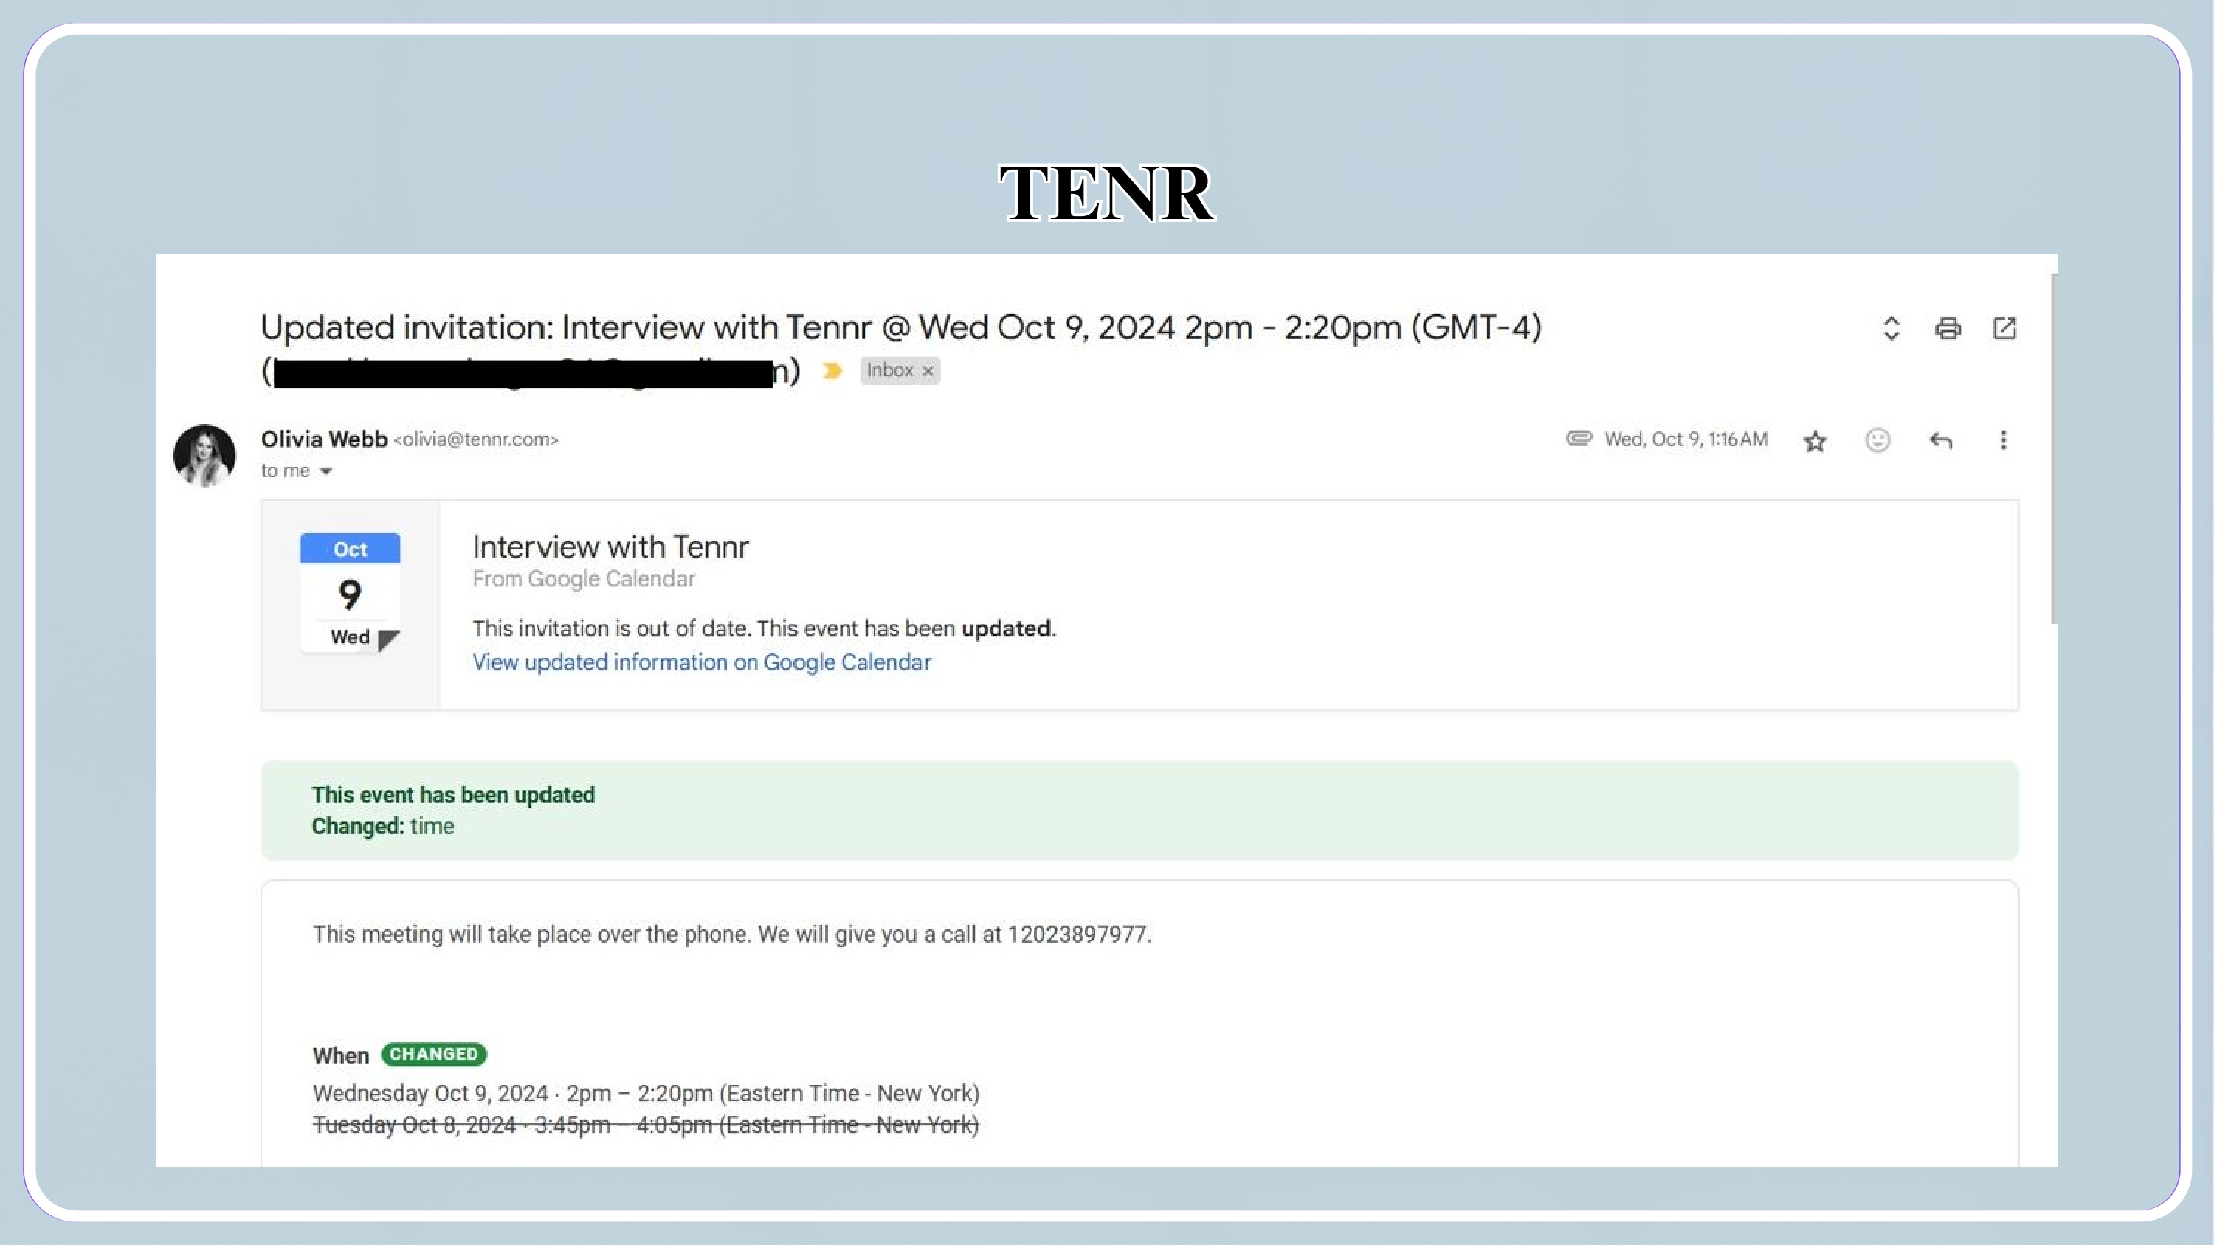Click the vertical scrollbar on the right
Viewport: 2214px width, 1245px height.
[x=2053, y=448]
